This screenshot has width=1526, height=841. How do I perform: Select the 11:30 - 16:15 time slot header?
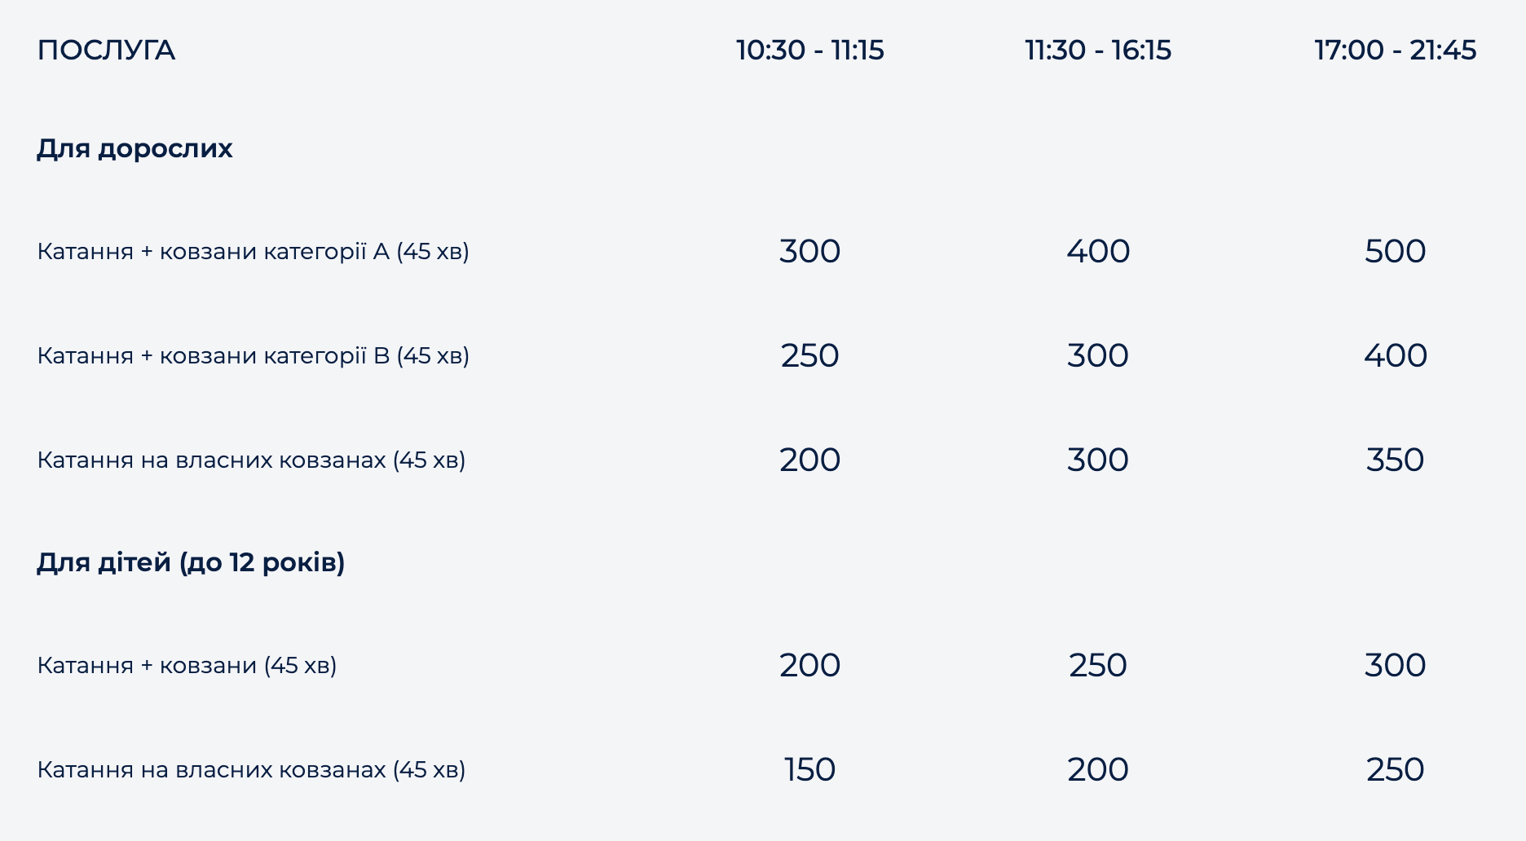(1097, 51)
